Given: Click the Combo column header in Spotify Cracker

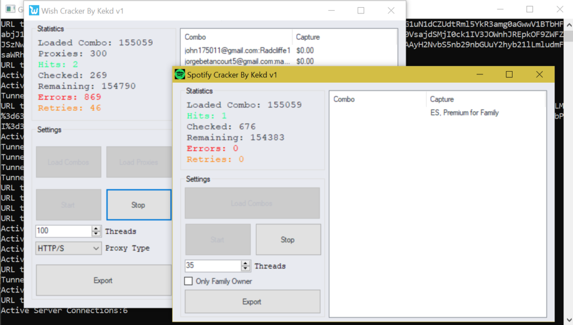Looking at the screenshot, I should pos(378,100).
